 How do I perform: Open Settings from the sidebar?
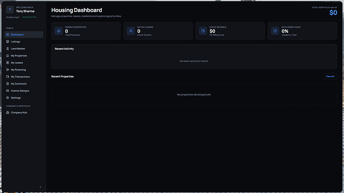[24, 97]
